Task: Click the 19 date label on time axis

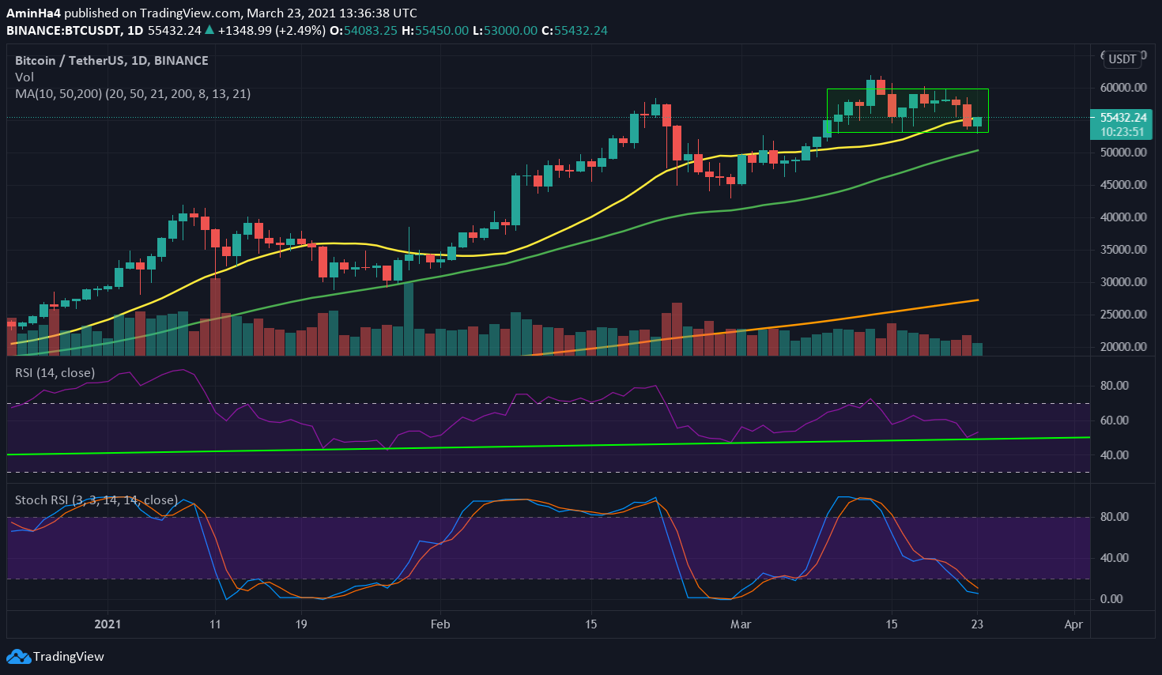Action: pyautogui.click(x=300, y=624)
